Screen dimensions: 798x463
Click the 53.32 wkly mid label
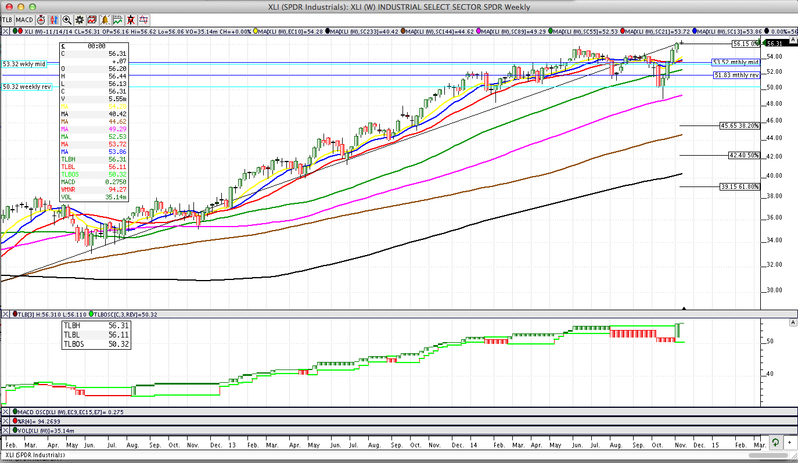coord(24,64)
